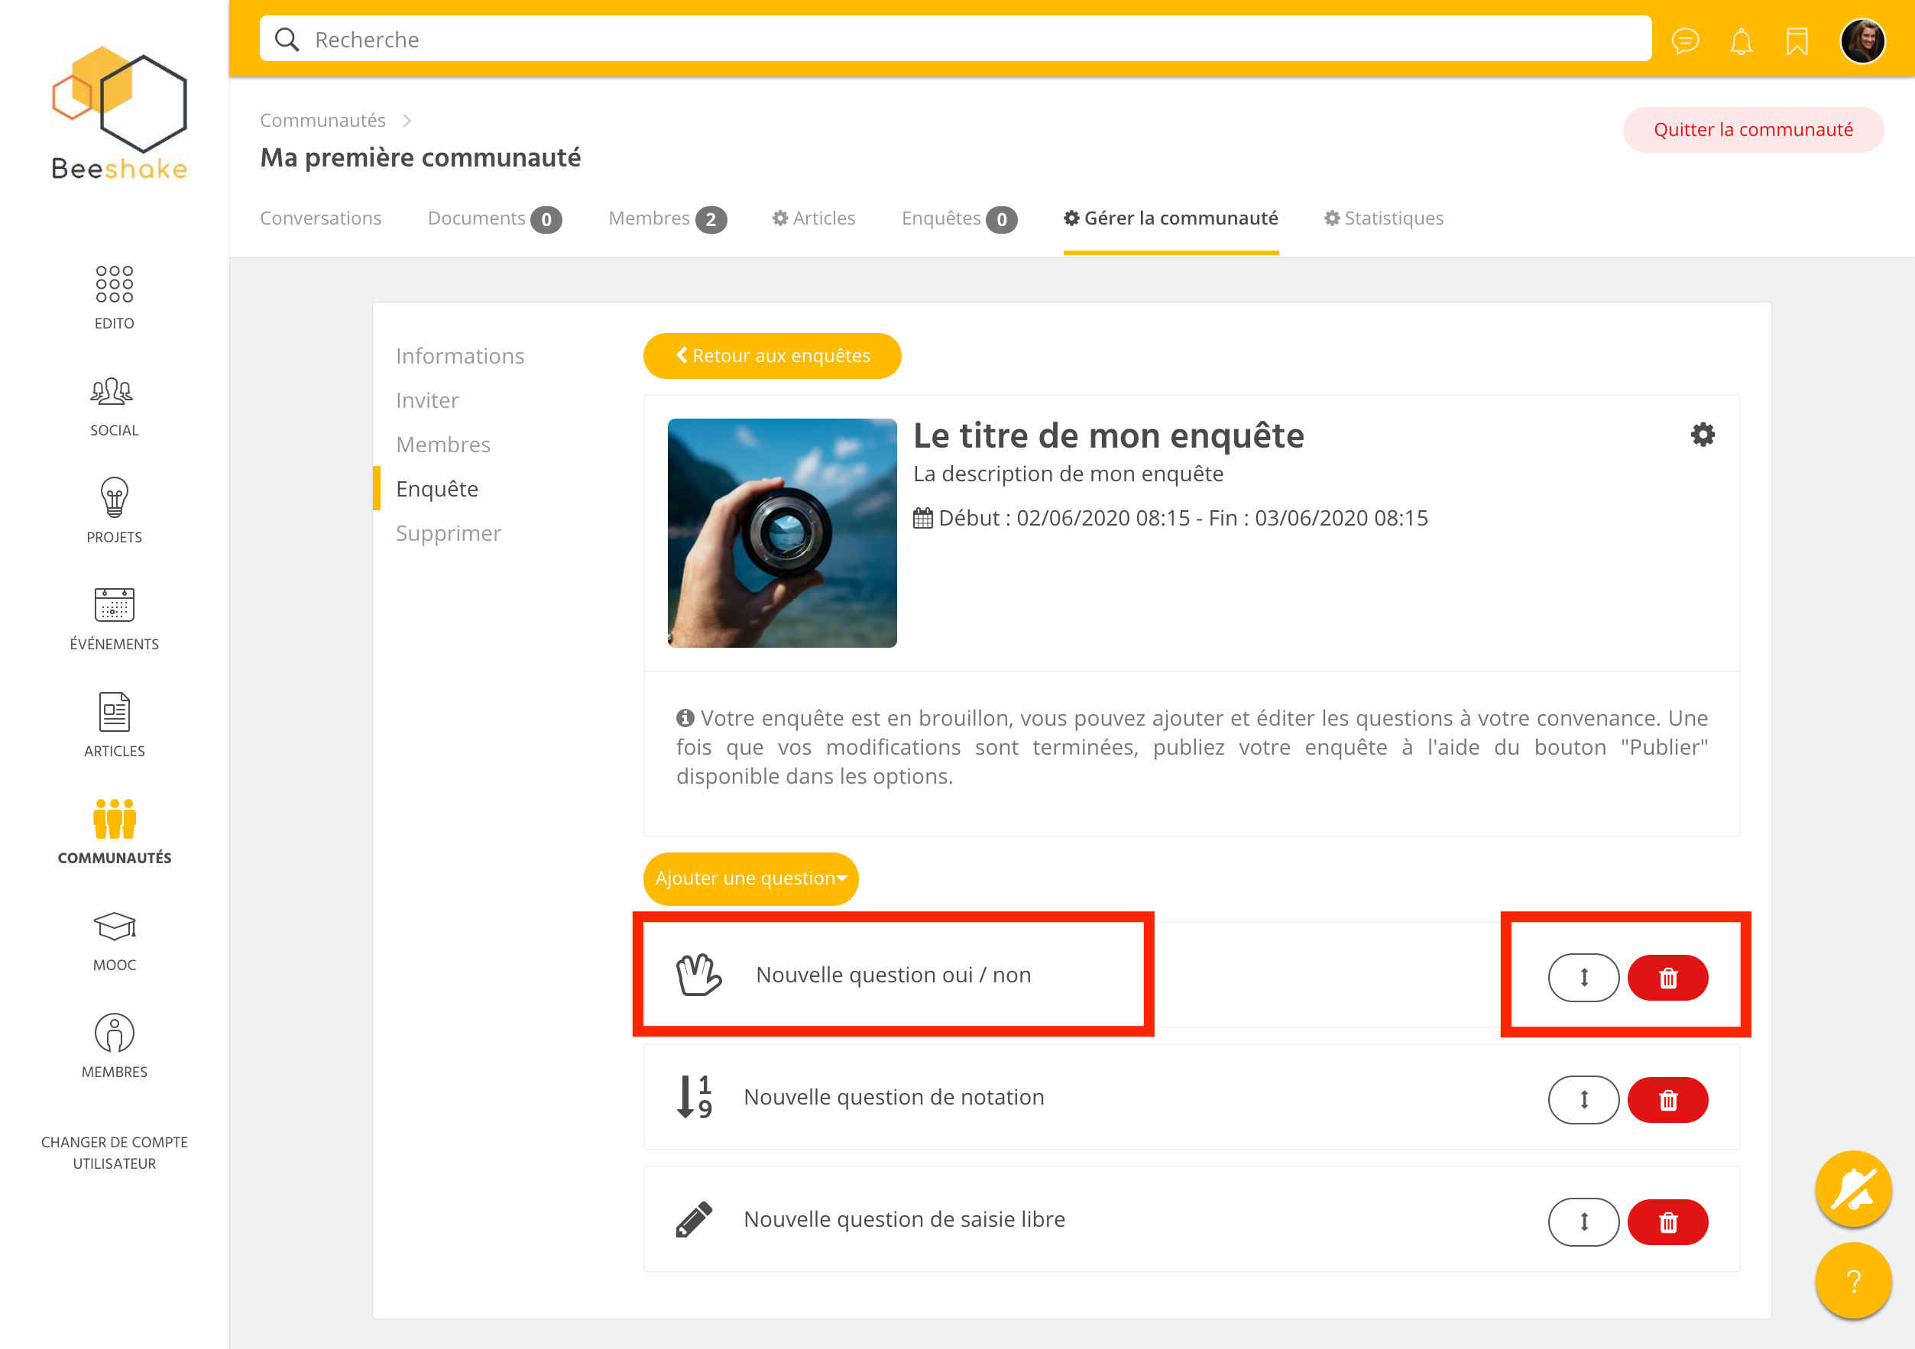The width and height of the screenshot is (1915, 1349).
Task: Open survey settings gear icon
Action: 1703,435
